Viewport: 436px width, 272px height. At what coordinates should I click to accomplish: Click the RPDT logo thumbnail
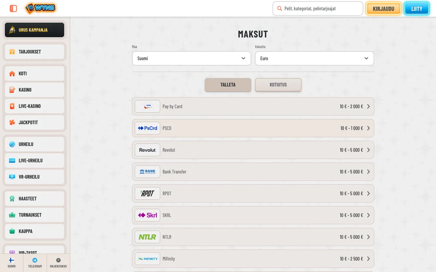pyautogui.click(x=148, y=193)
